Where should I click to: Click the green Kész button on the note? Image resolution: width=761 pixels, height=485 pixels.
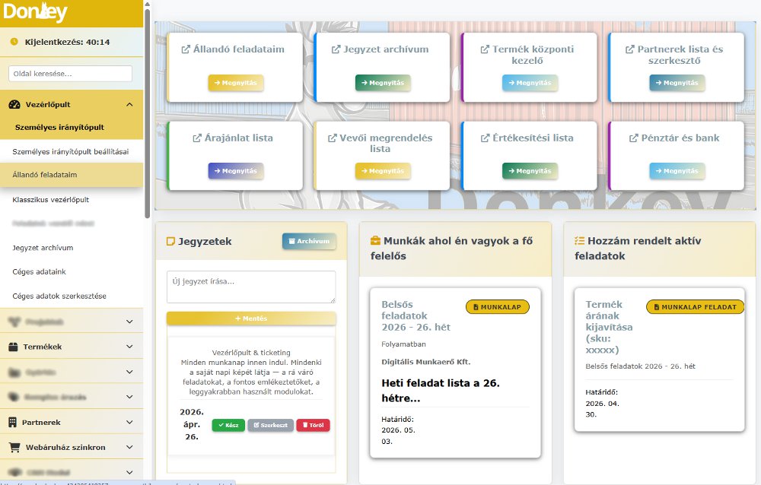point(228,425)
